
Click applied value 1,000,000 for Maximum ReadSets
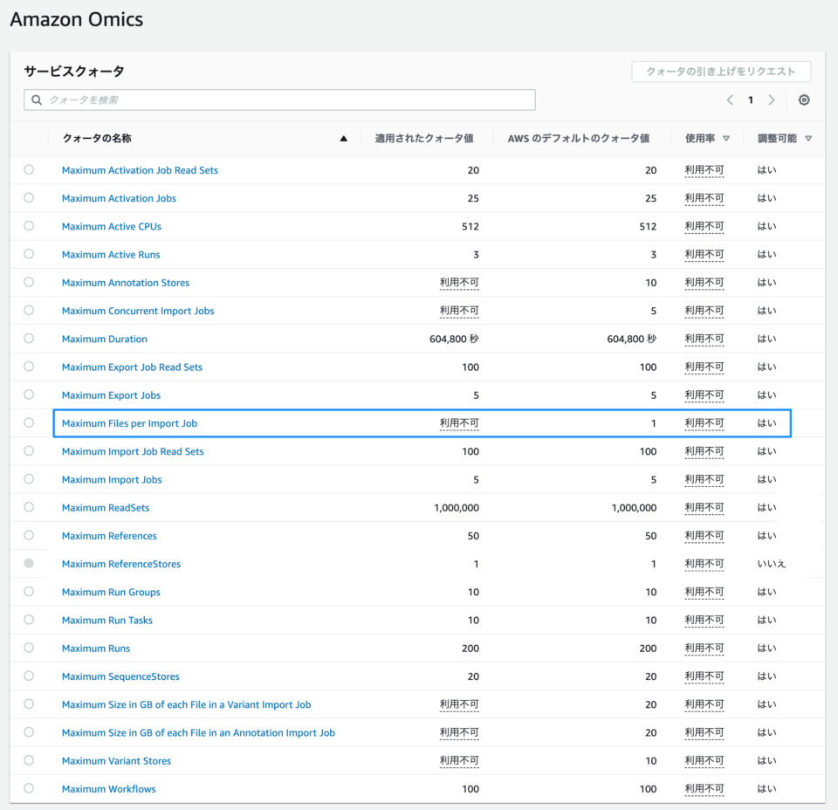pos(457,508)
